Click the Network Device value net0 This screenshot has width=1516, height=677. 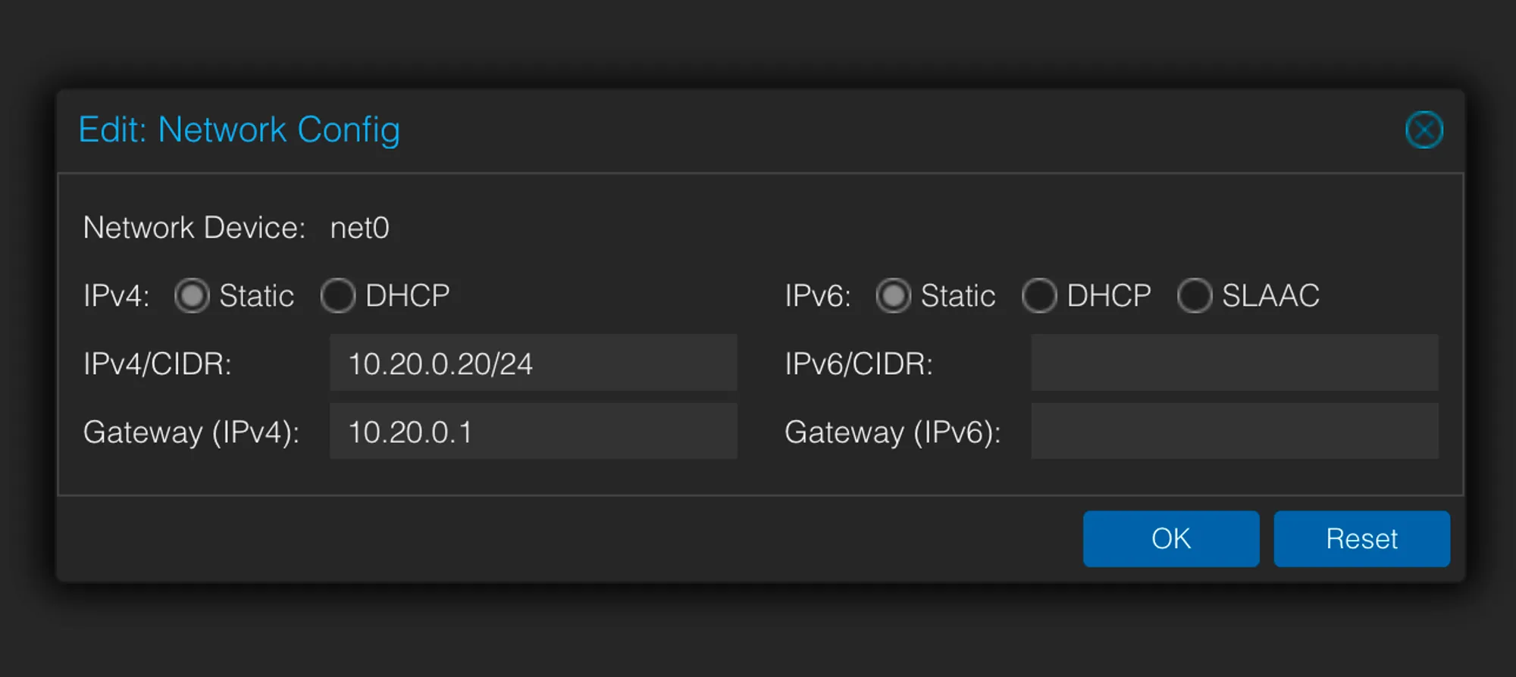(361, 228)
